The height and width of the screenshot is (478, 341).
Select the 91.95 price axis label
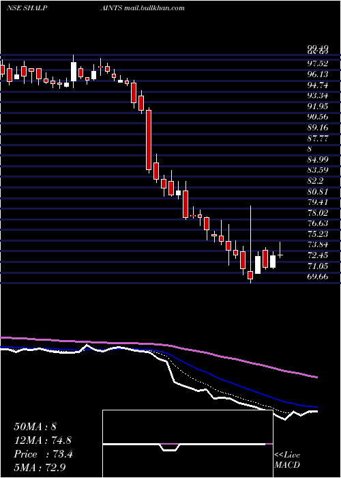[x=318, y=106]
